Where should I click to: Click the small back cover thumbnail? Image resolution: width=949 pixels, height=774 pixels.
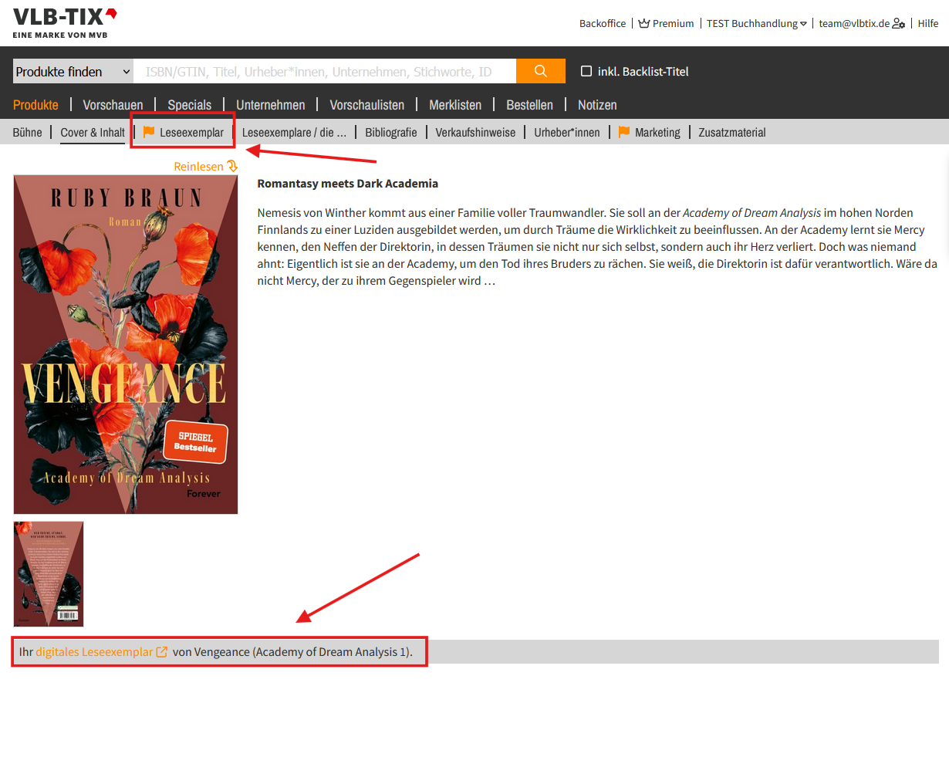tap(49, 574)
